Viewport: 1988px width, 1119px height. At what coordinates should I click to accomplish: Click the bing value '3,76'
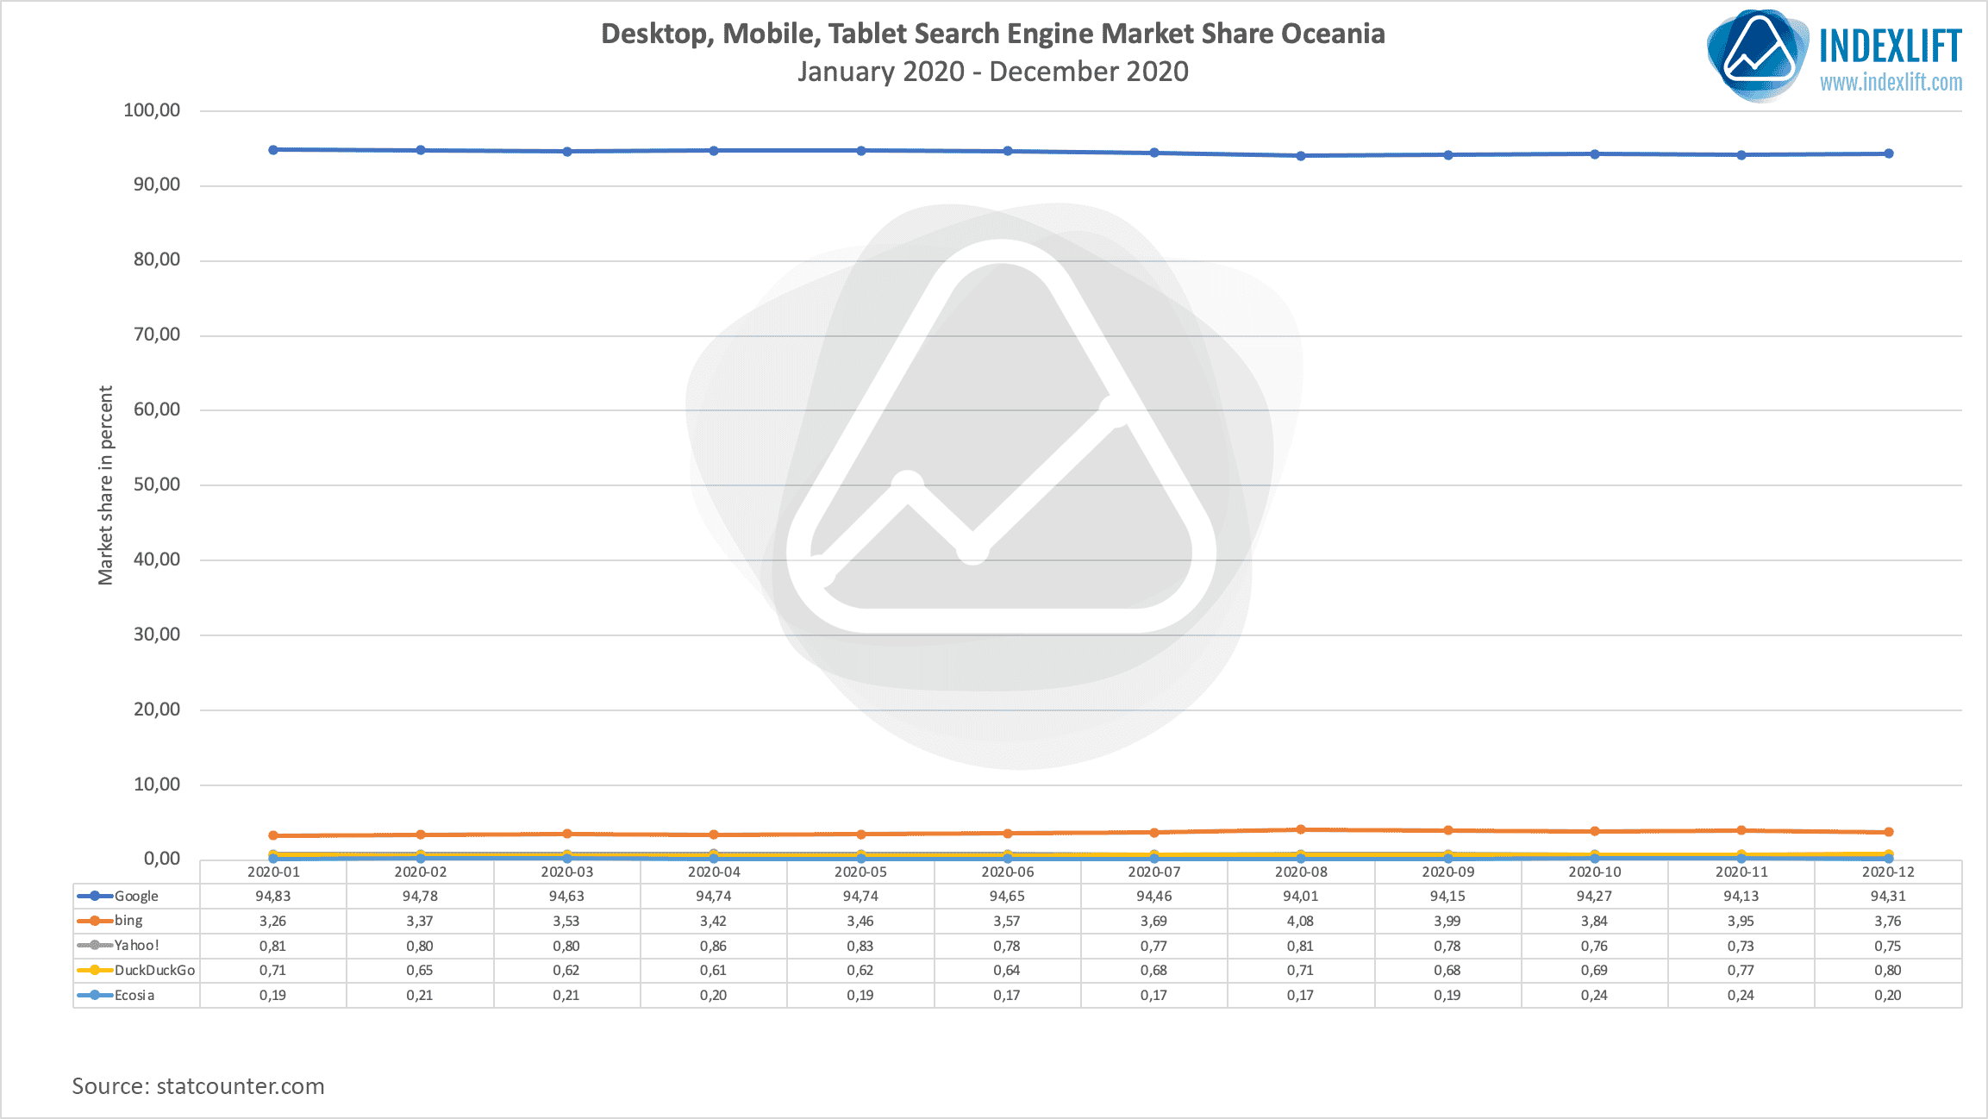pos(1888,921)
